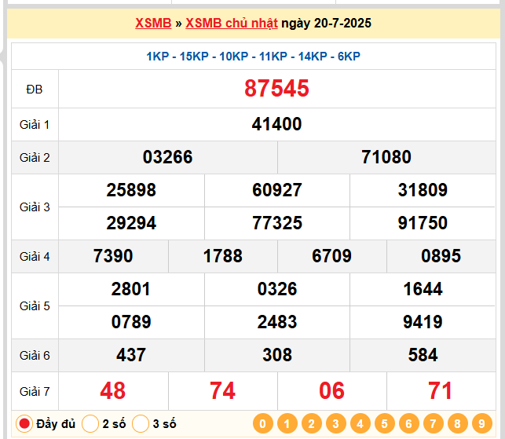Click the digit 4 filter circle
Image resolution: width=505 pixels, height=439 pixels.
tap(360, 423)
